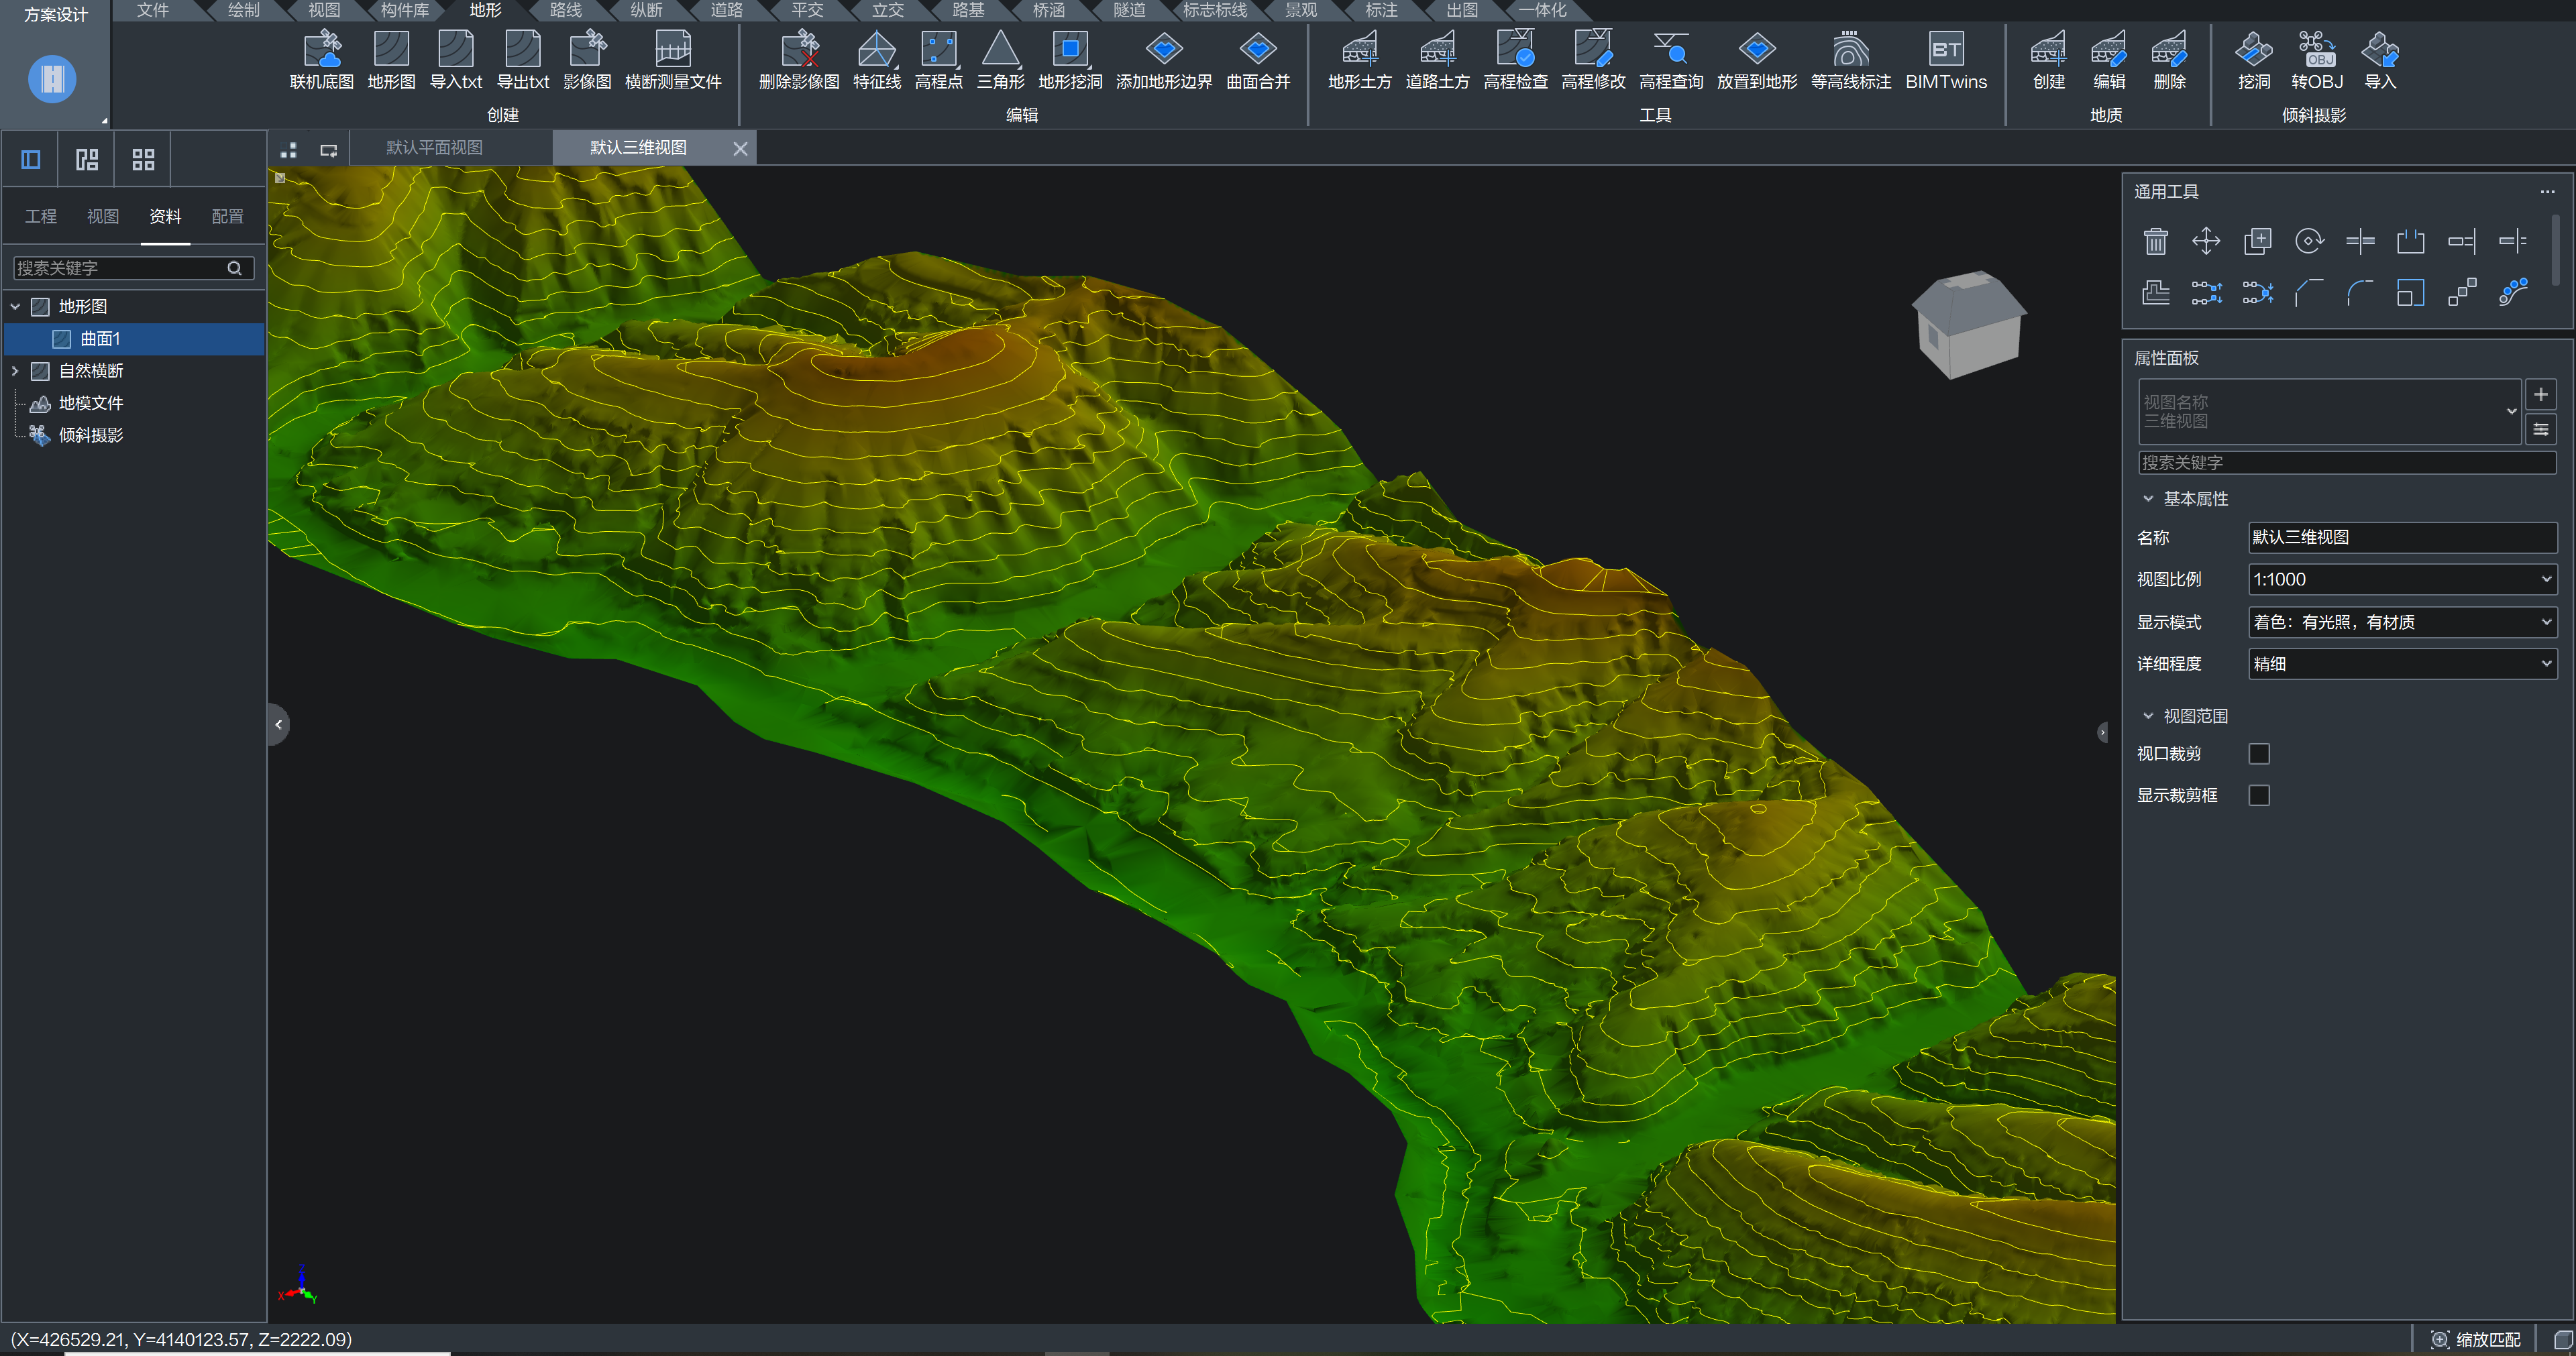Image resolution: width=2576 pixels, height=1356 pixels.
Task: Click the 缩放匹配 button in the status bar
Action: coord(2476,1339)
